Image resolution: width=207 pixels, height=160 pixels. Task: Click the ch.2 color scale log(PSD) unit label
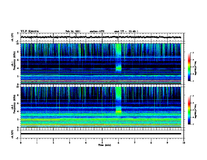click(x=196, y=111)
